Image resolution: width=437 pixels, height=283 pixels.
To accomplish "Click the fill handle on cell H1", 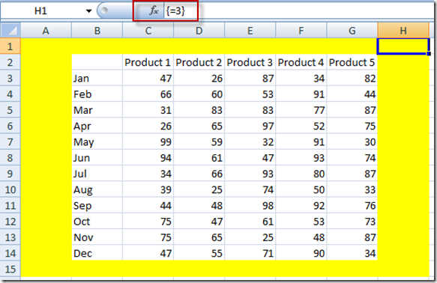I will (429, 53).
